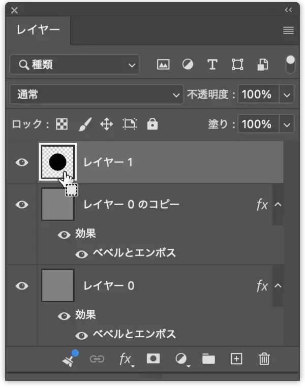Filter for adjustment layers
305x388 pixels.
(188, 65)
